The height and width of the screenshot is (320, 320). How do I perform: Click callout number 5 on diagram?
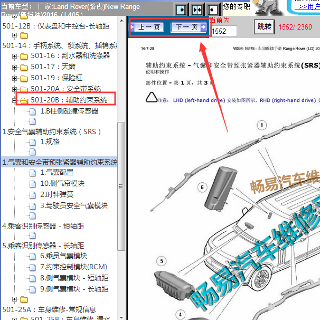(162, 261)
